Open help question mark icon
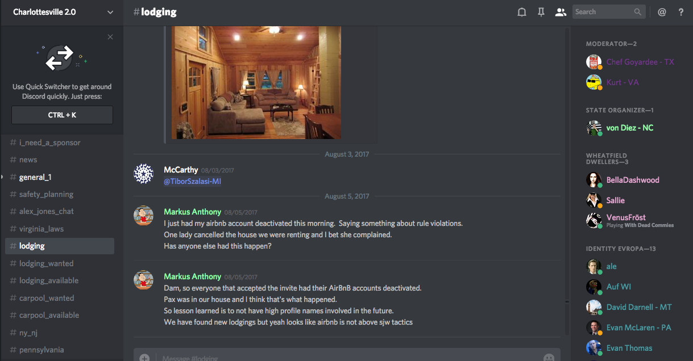The width and height of the screenshot is (693, 361). (x=681, y=12)
